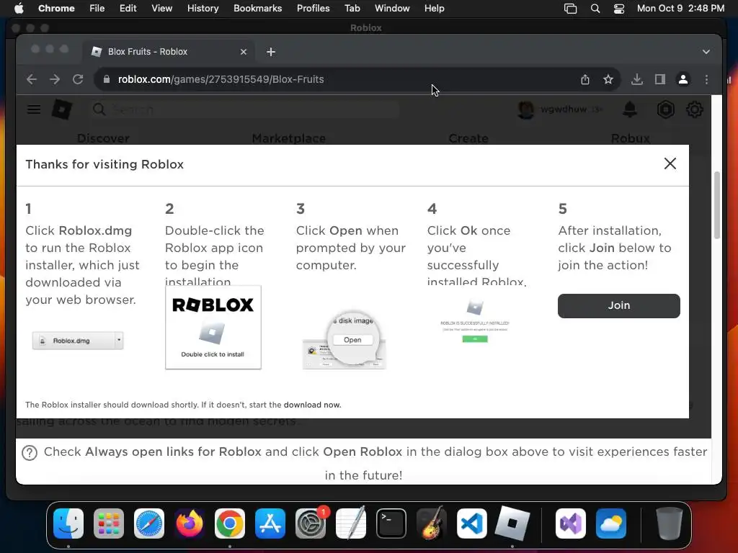Screen dimensions: 738x553
Task: Open Terminal from the Dock
Action: tap(391, 523)
